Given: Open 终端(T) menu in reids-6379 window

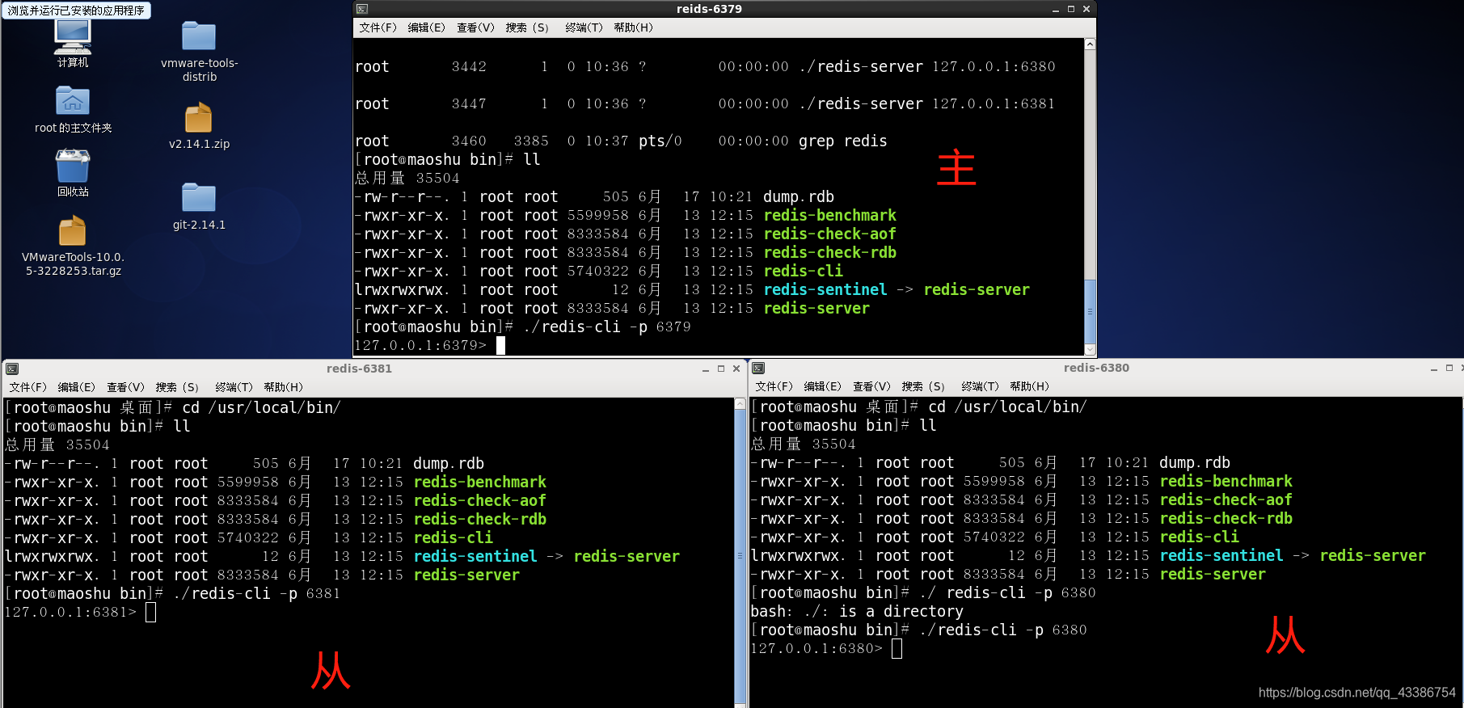Looking at the screenshot, I should [x=584, y=27].
